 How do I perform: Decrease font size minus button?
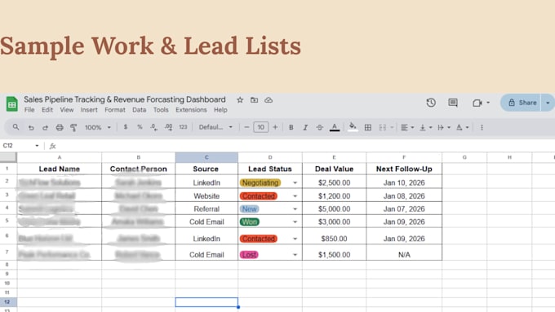(x=246, y=127)
